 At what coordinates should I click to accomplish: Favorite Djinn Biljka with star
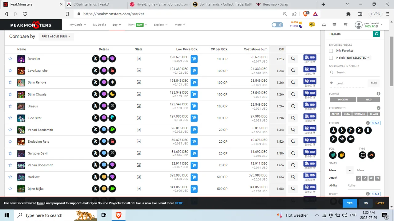pos(10,189)
